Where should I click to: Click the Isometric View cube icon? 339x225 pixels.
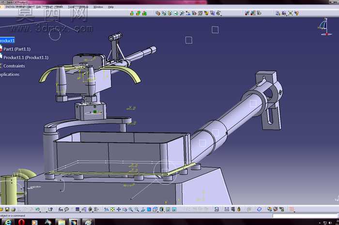tap(155, 210)
